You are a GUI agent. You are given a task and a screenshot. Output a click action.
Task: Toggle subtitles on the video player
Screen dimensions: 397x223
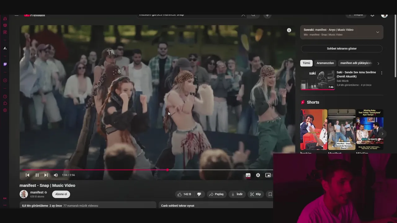pyautogui.click(x=248, y=175)
